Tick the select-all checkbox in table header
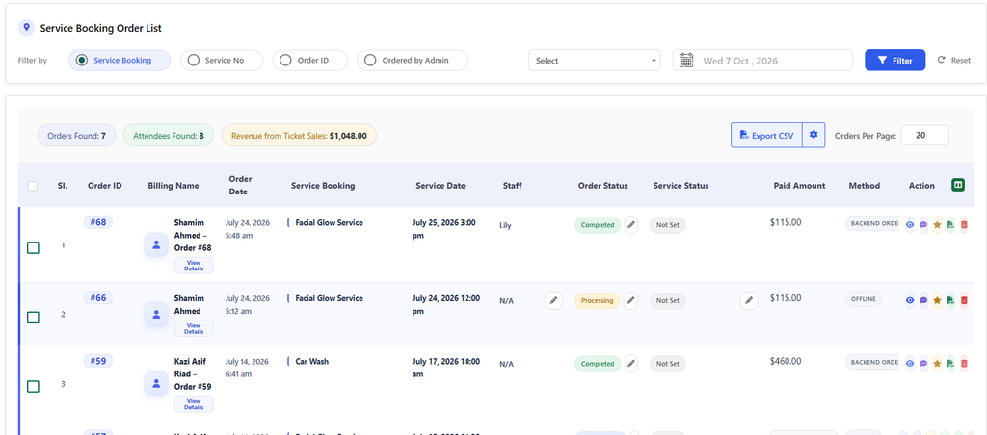Screen dimensions: 987x435 (x=33, y=186)
